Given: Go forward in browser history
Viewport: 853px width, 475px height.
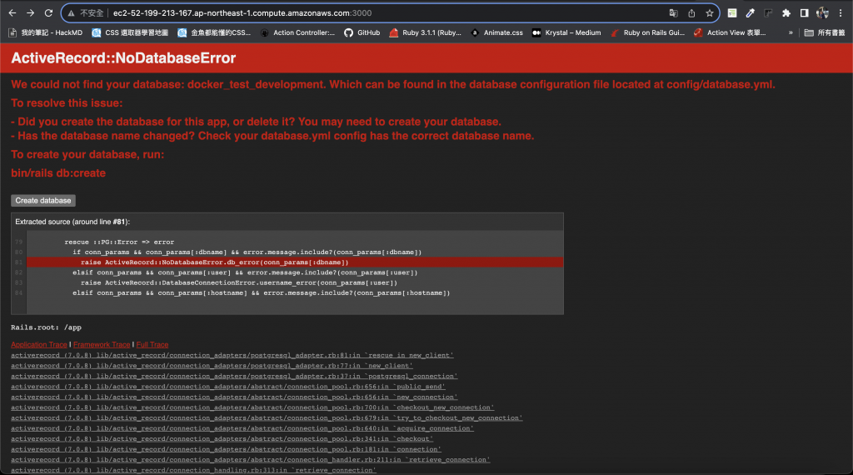Looking at the screenshot, I should (31, 13).
